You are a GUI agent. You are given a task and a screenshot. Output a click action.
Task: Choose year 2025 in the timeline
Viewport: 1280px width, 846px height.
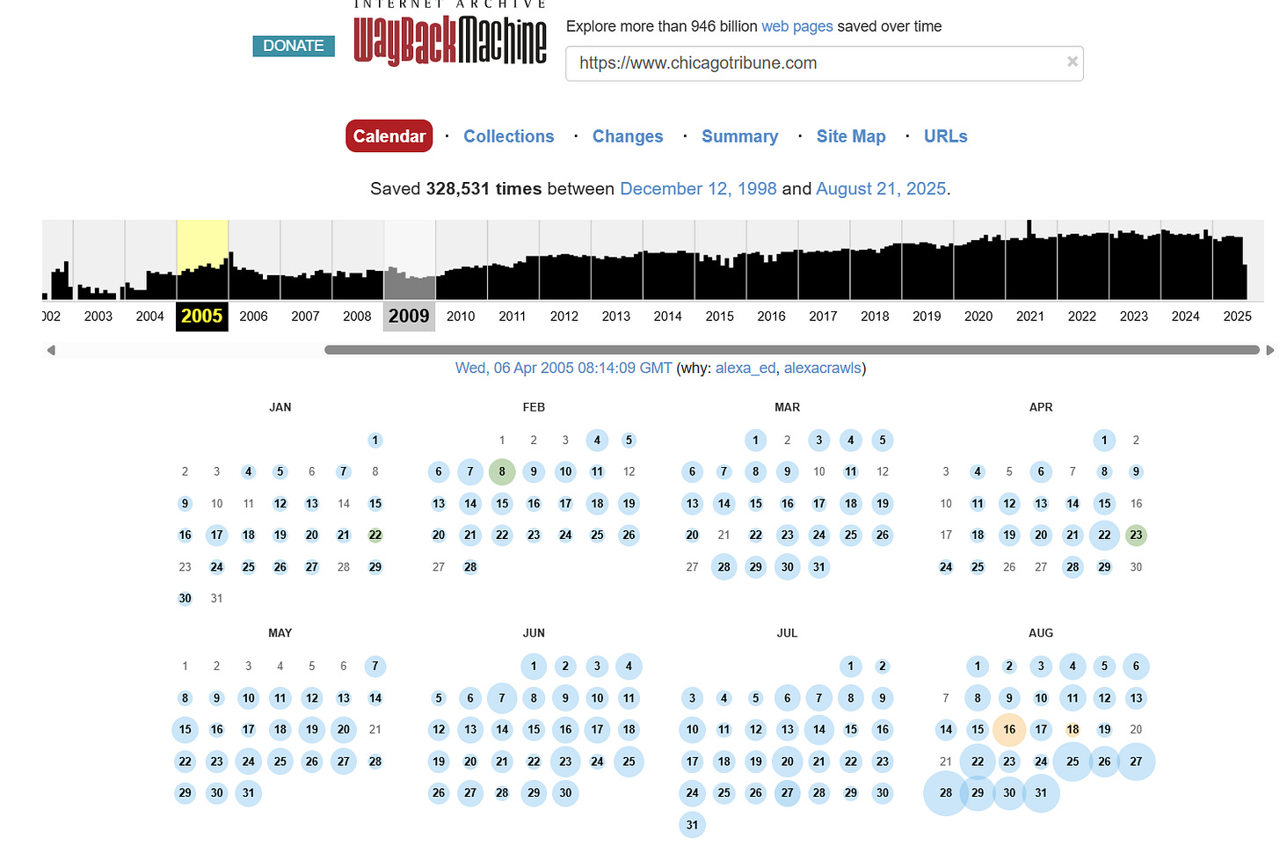click(1237, 317)
